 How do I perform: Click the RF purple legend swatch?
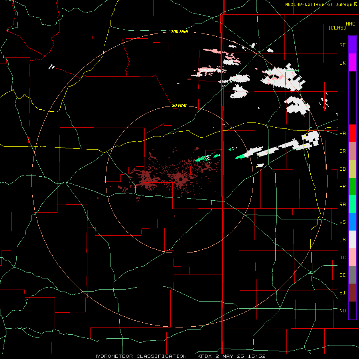click(x=352, y=45)
